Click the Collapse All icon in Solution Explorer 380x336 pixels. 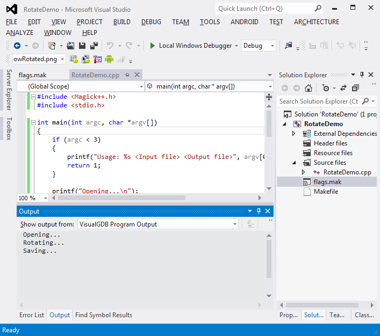[355, 88]
